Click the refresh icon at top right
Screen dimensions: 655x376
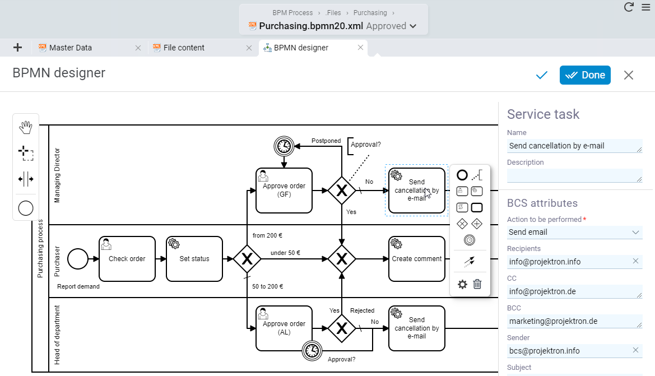pyautogui.click(x=629, y=7)
